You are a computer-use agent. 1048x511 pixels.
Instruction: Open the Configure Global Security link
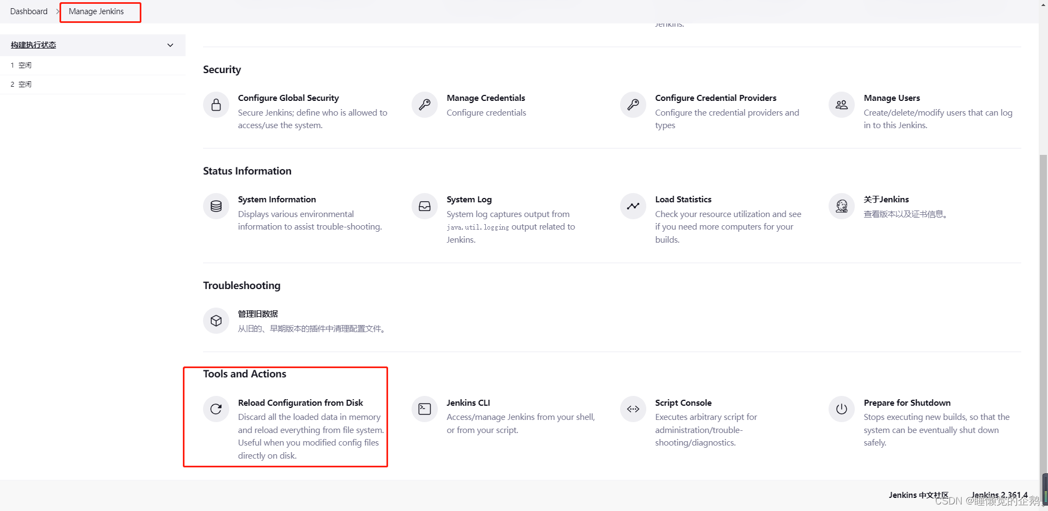[x=288, y=98]
